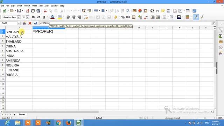
Task: Cut selection with scissors icon
Action: 45,11
